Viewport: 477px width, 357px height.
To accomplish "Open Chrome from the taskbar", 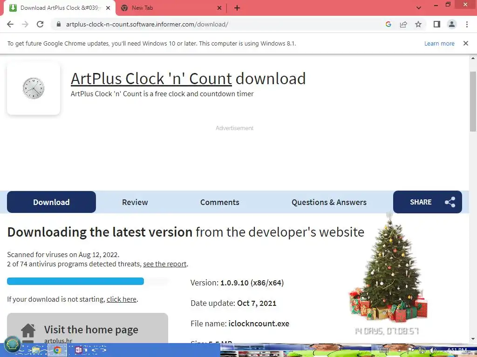I will click(57, 350).
